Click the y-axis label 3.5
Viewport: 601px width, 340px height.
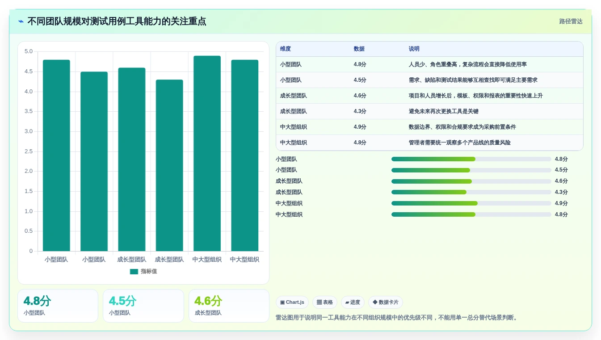pyautogui.click(x=29, y=111)
